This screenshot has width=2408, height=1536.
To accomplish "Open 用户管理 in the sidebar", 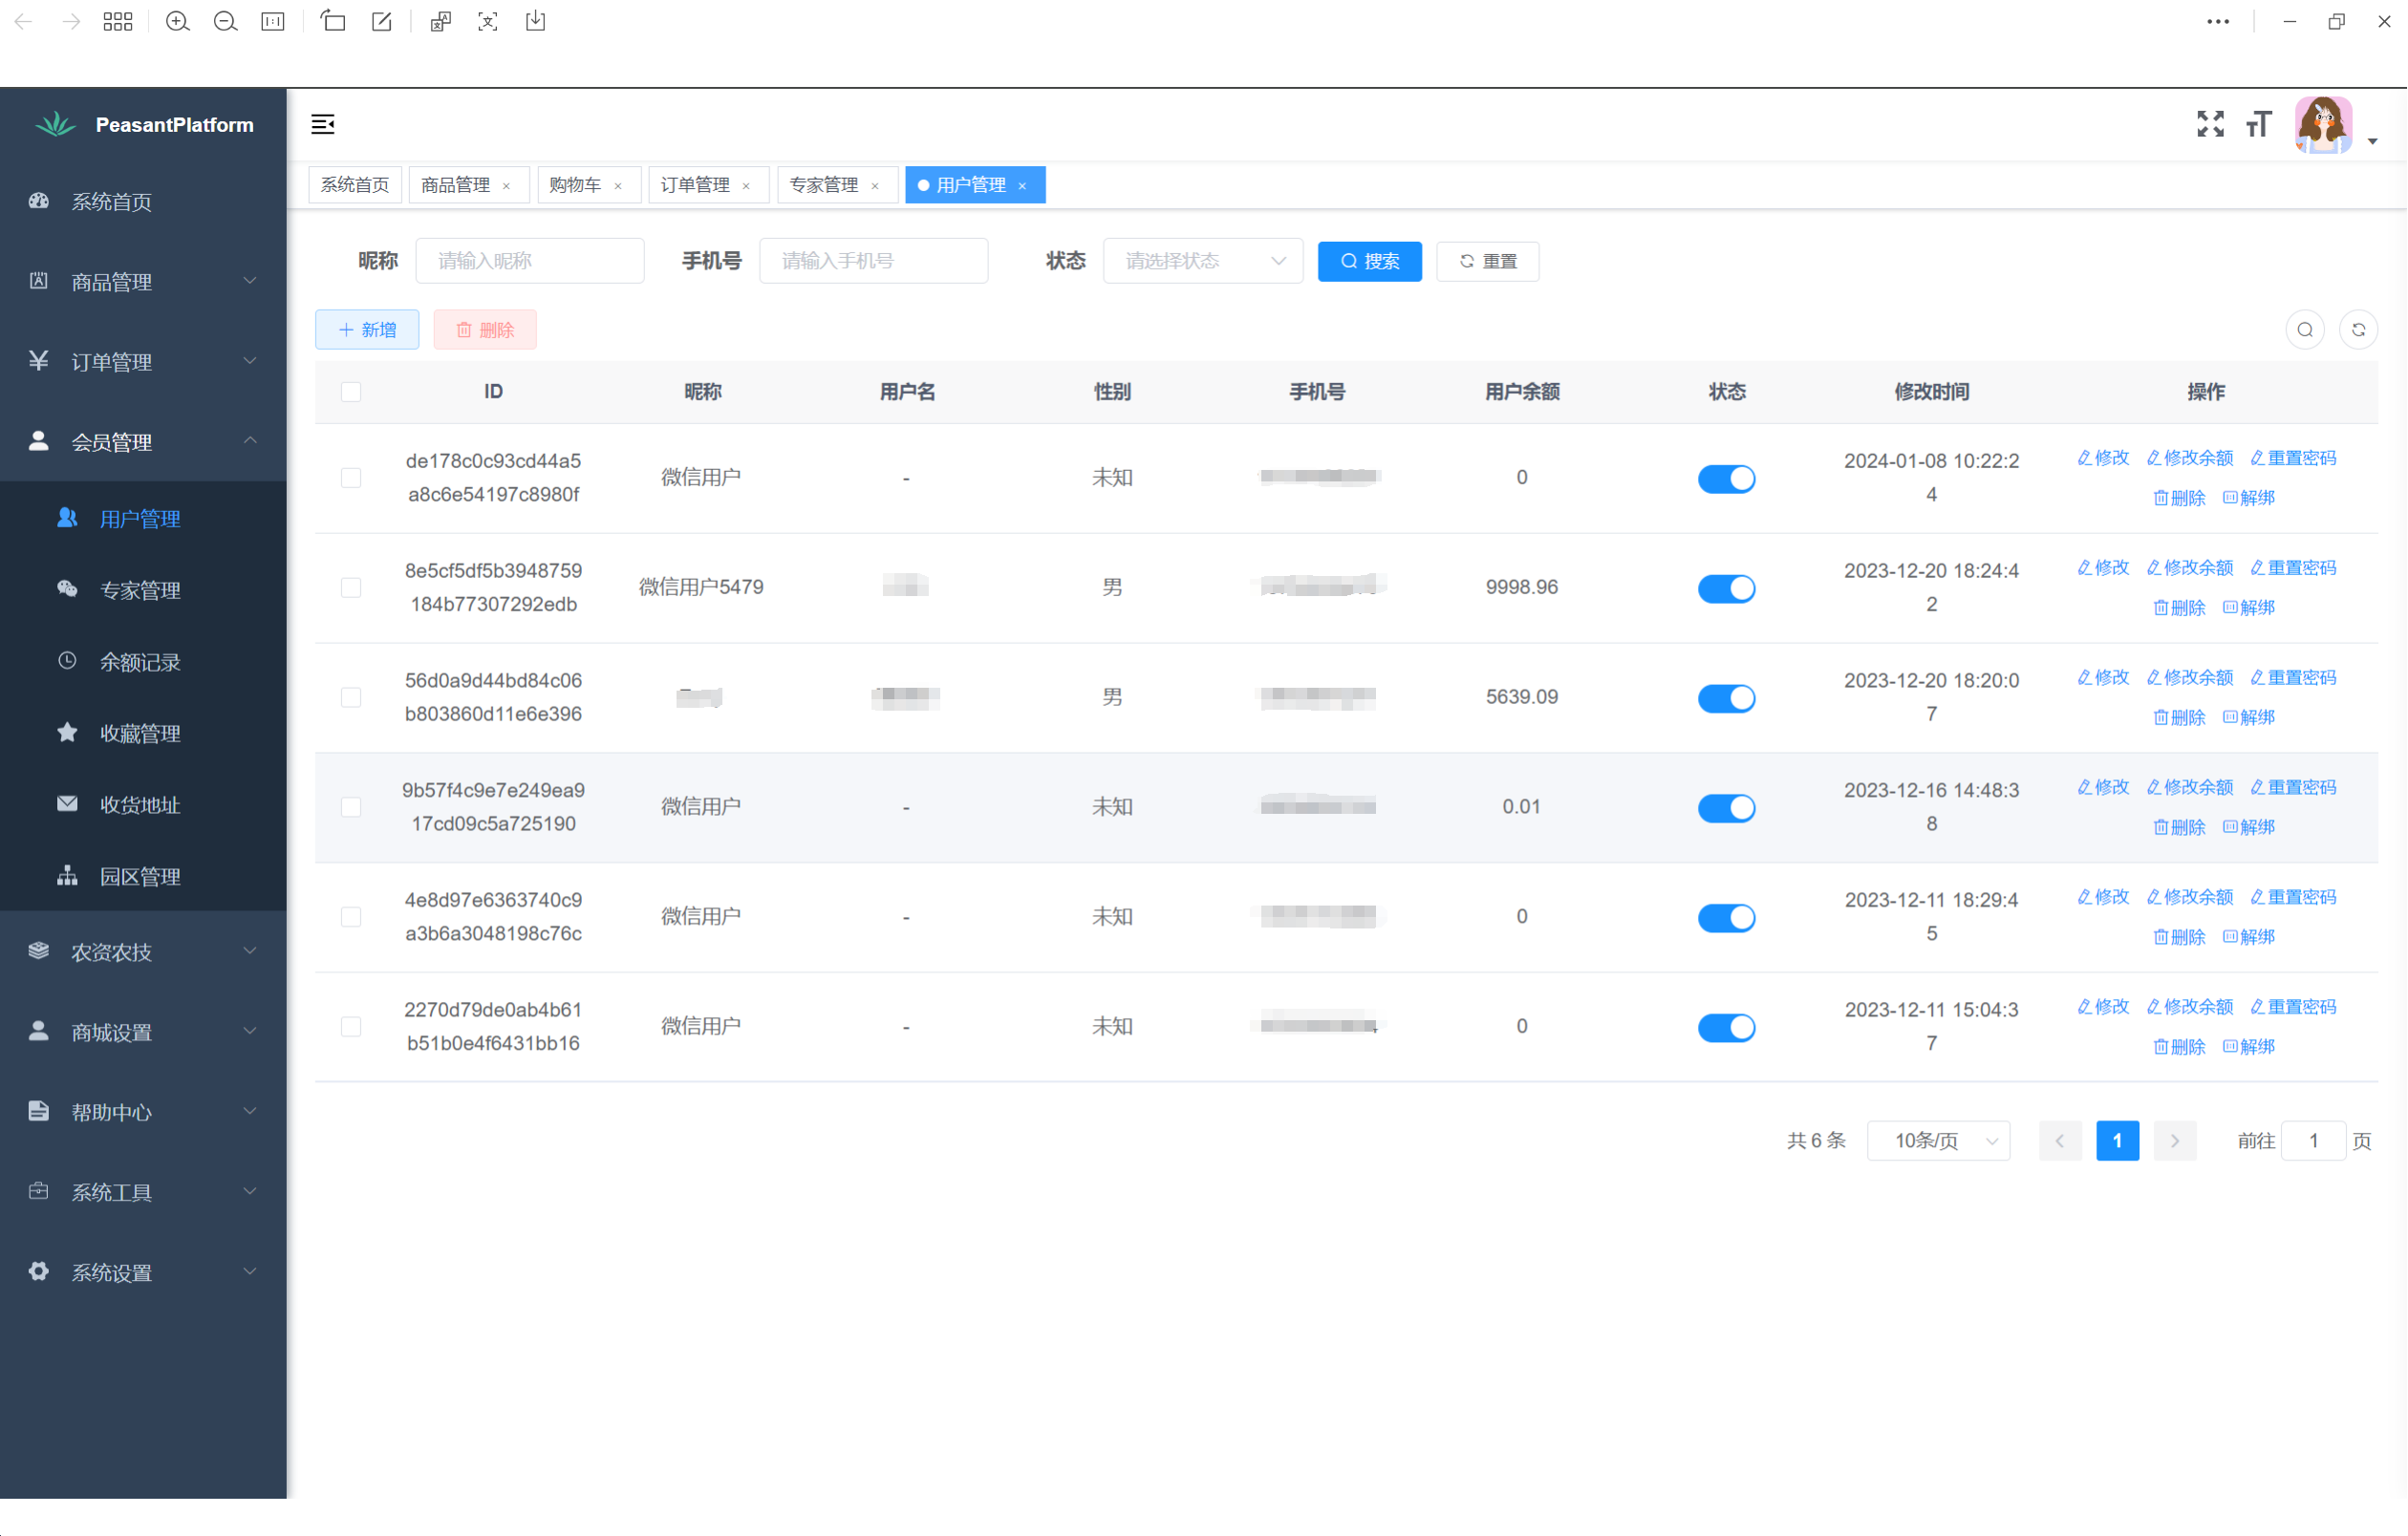I will point(143,519).
